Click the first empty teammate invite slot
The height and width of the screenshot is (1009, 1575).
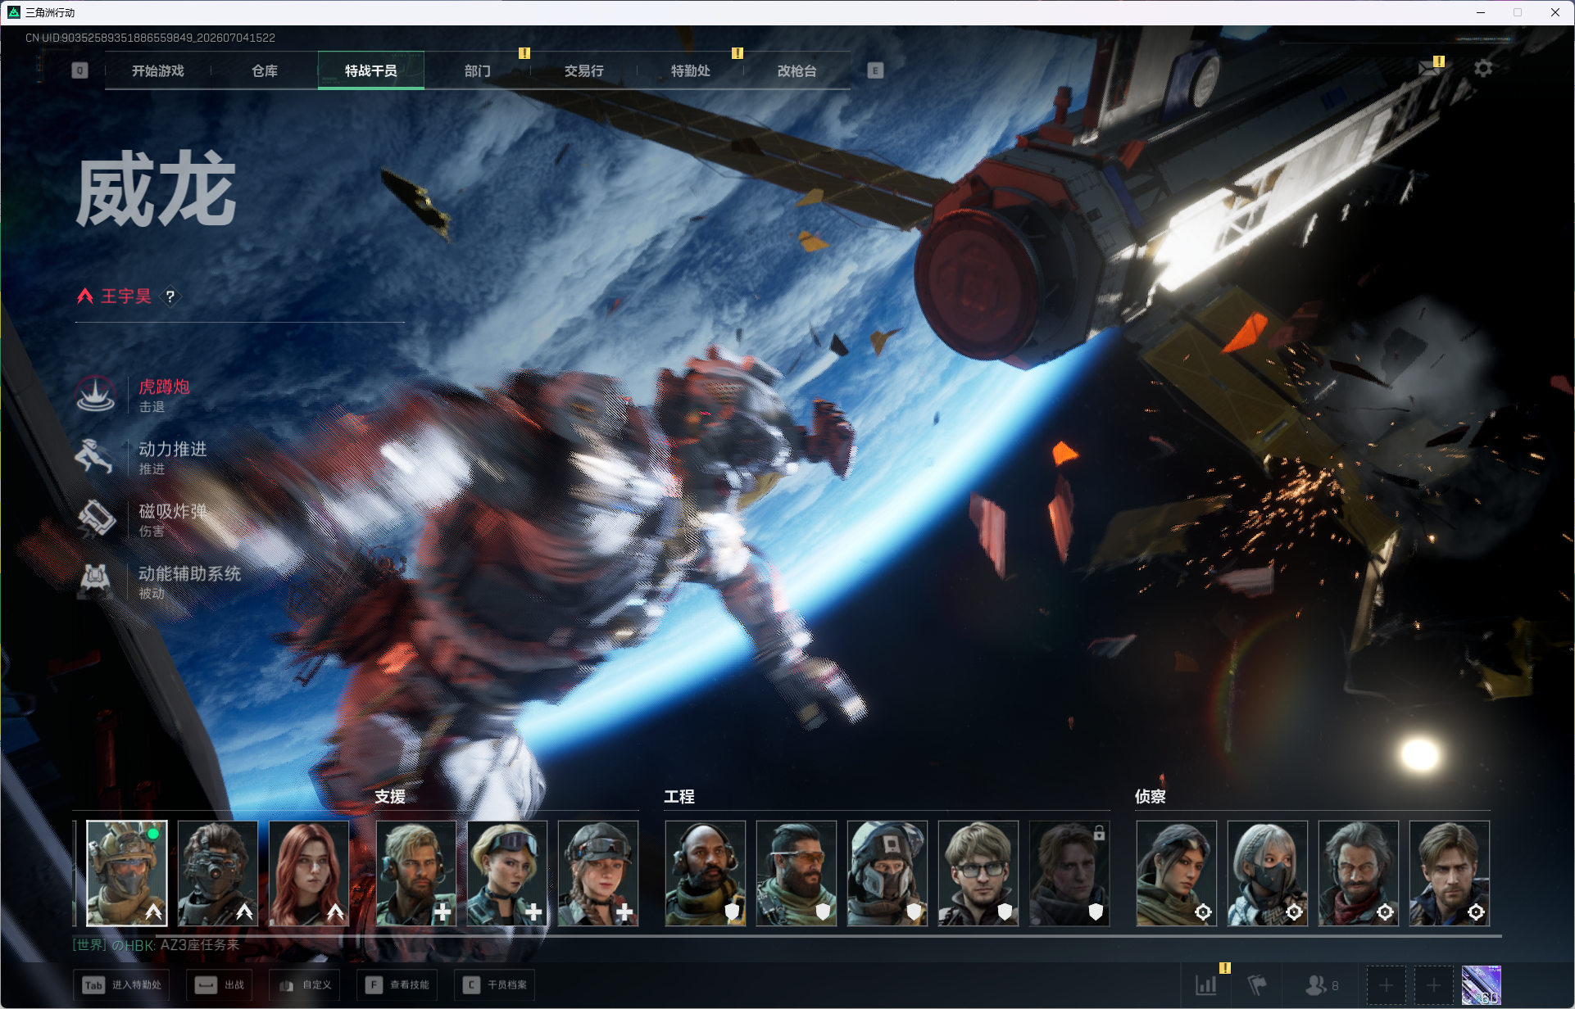pyautogui.click(x=1386, y=984)
